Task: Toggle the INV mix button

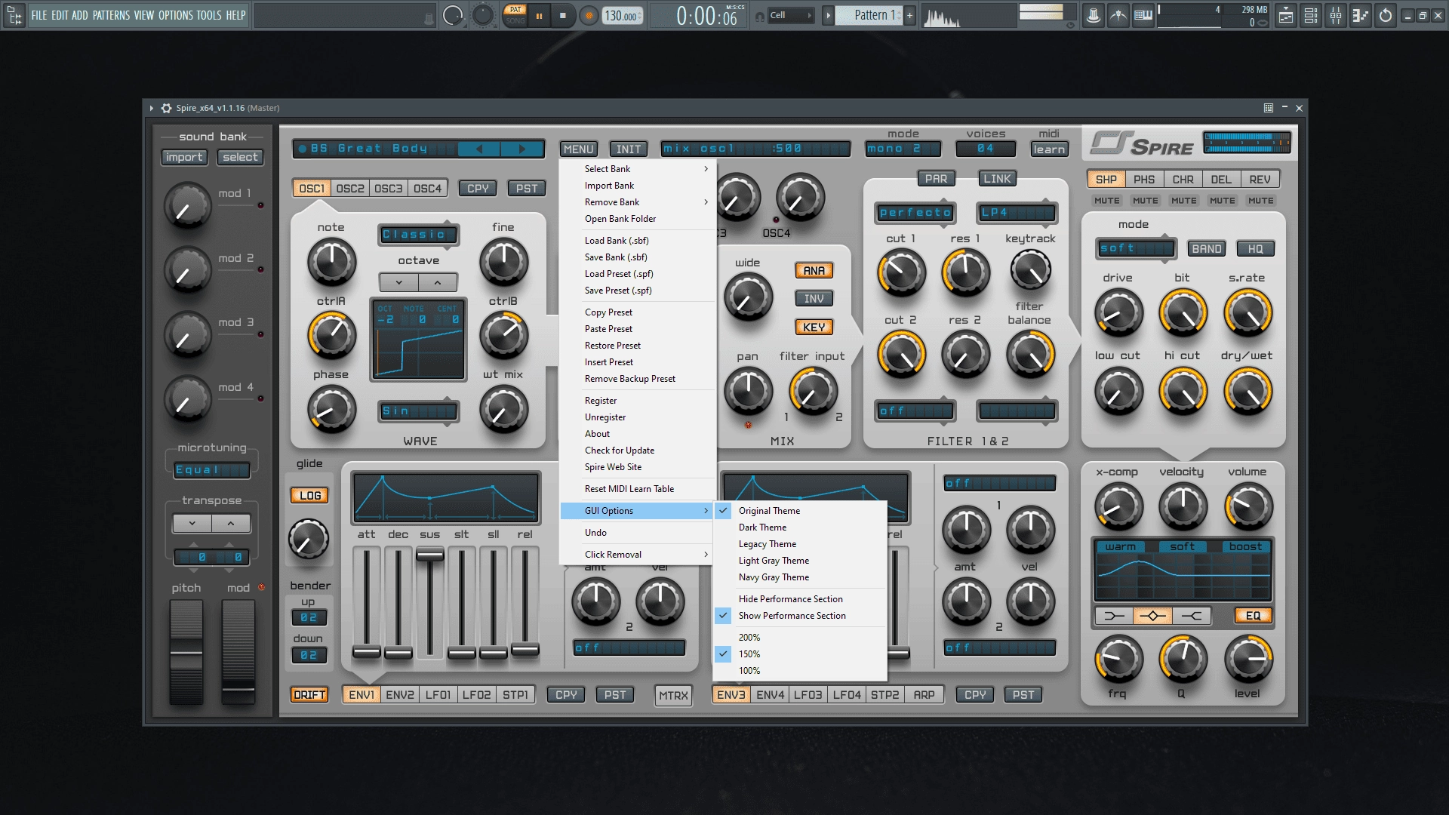Action: pyautogui.click(x=814, y=299)
